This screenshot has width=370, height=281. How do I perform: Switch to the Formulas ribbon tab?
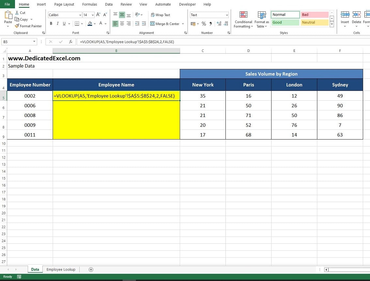[89, 4]
